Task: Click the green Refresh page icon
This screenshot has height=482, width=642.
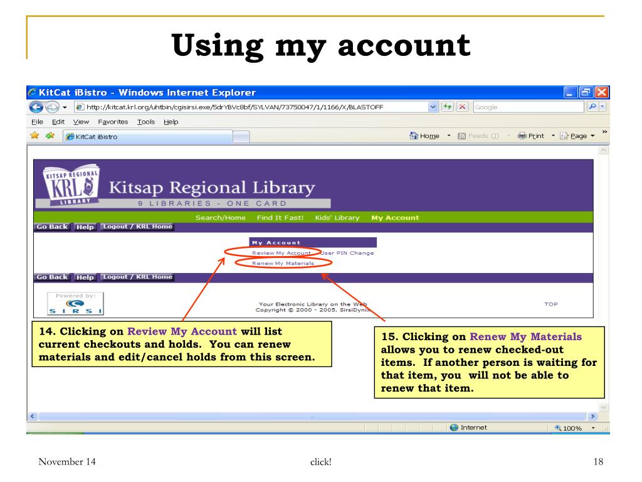Action: click(447, 107)
